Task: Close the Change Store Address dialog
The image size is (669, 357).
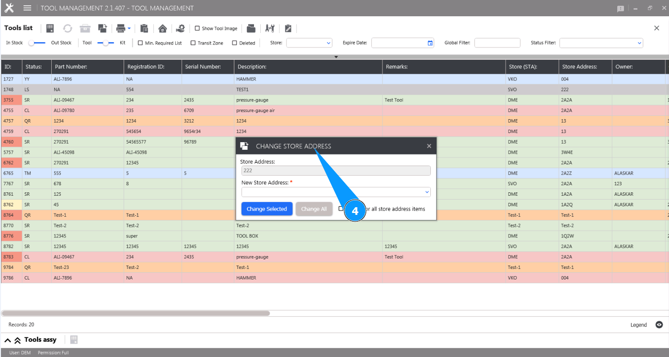Action: tap(429, 146)
